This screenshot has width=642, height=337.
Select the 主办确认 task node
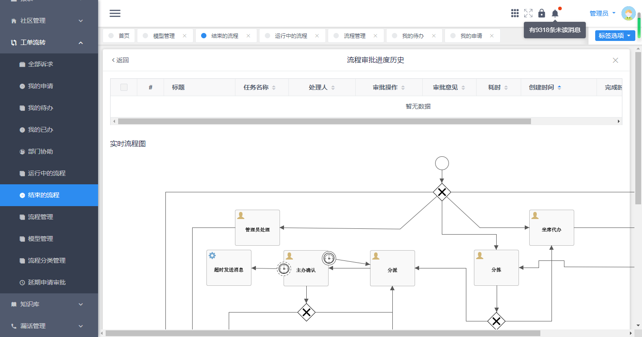pyautogui.click(x=306, y=268)
